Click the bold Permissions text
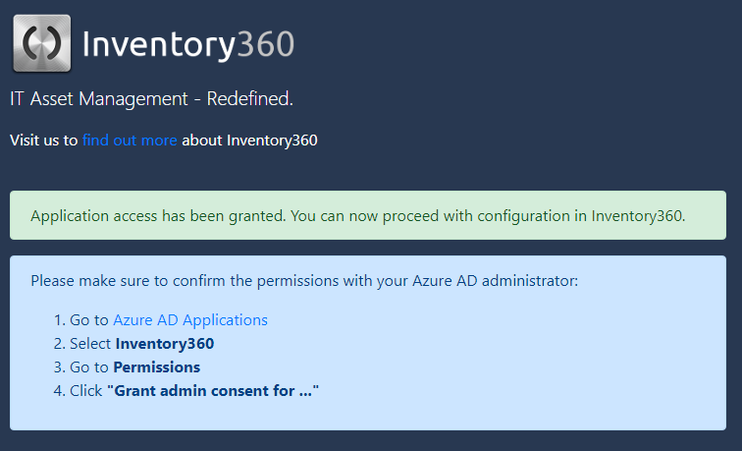 coord(157,367)
